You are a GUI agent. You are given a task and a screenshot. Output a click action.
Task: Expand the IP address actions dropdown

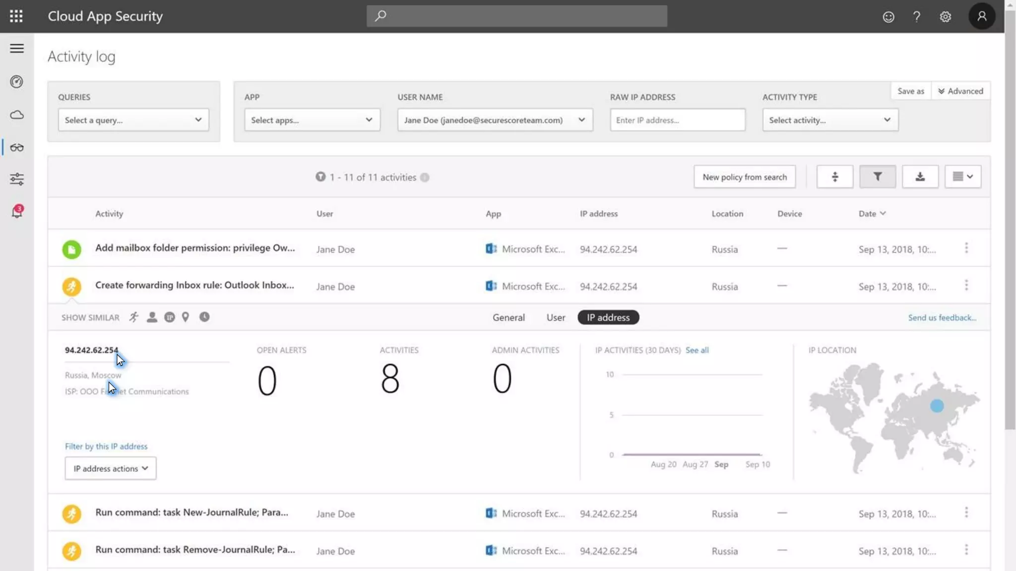coord(110,468)
